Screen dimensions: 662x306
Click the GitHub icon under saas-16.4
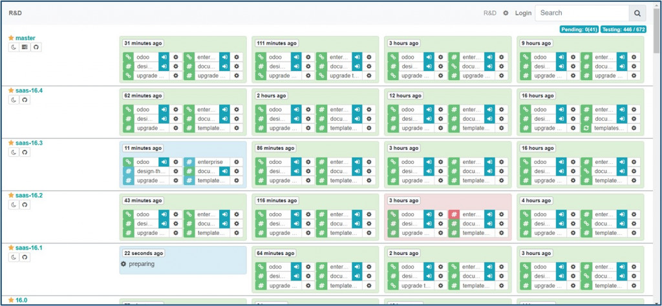(x=25, y=100)
